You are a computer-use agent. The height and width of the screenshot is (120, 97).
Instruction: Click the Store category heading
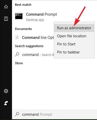[x=19, y=63]
